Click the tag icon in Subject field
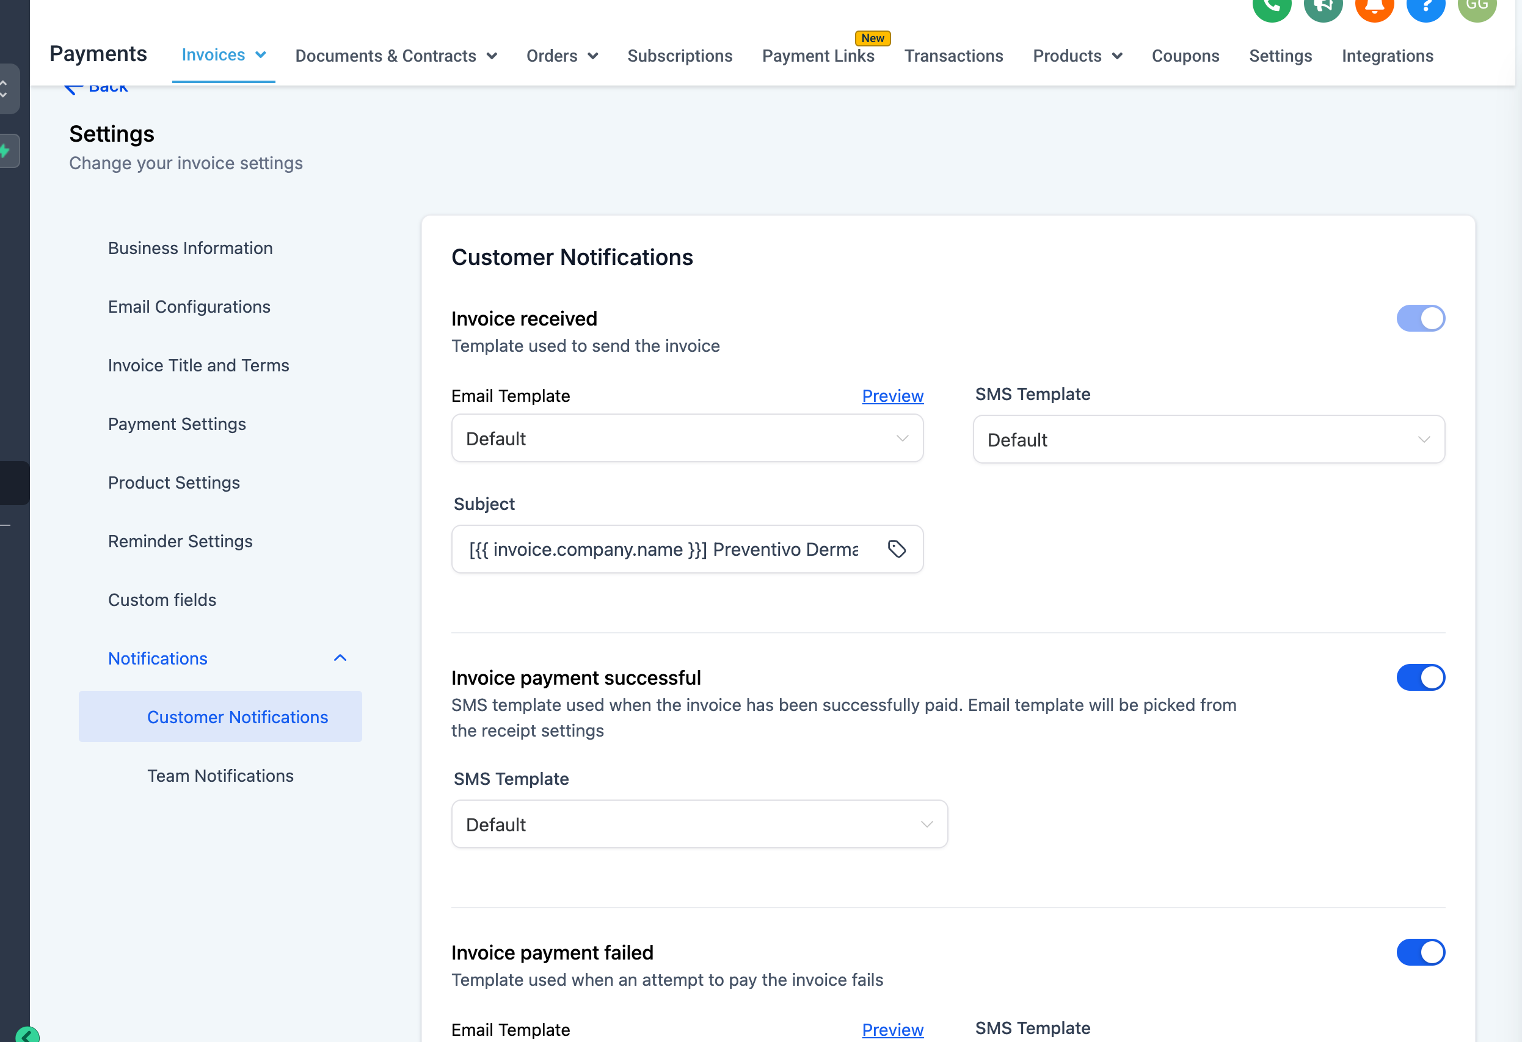This screenshot has width=1522, height=1042. (897, 549)
